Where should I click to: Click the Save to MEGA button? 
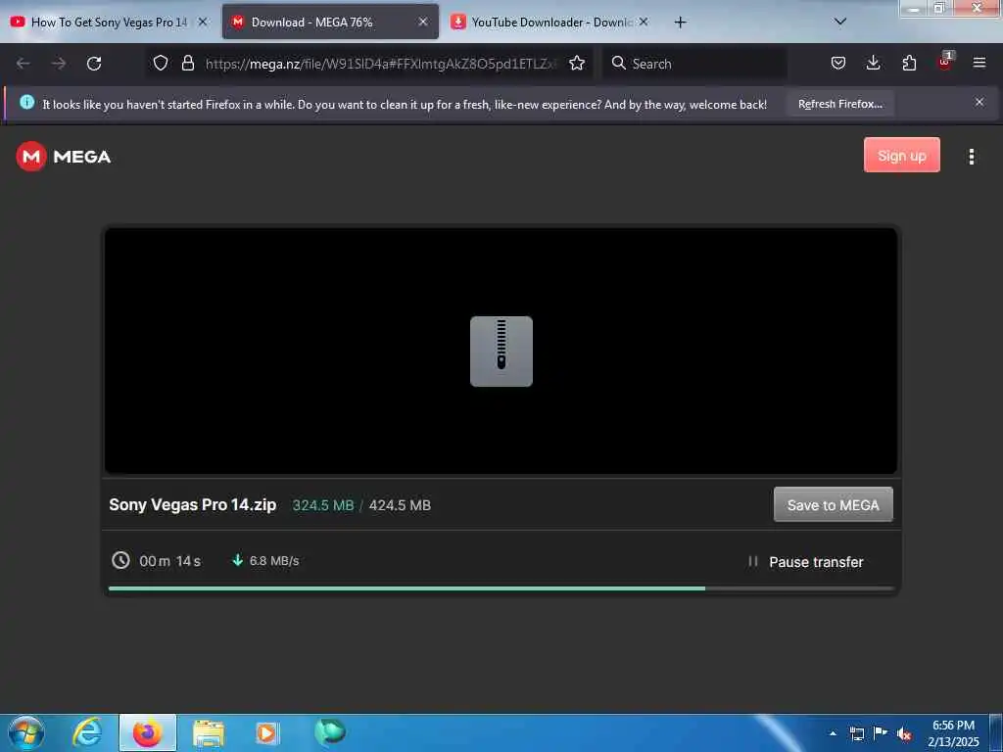833,505
